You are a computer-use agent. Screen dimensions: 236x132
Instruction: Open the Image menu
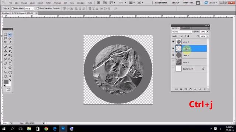(x=24, y=3)
